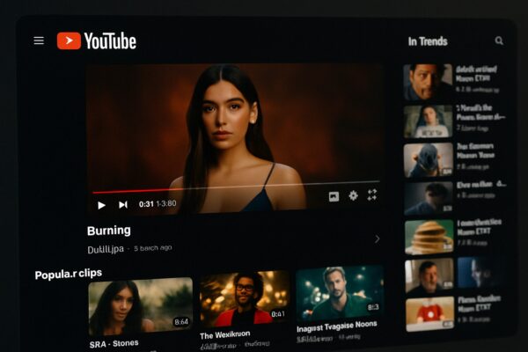The width and height of the screenshot is (528, 352).
Task: Open the hamburger menu
Action: [39, 40]
